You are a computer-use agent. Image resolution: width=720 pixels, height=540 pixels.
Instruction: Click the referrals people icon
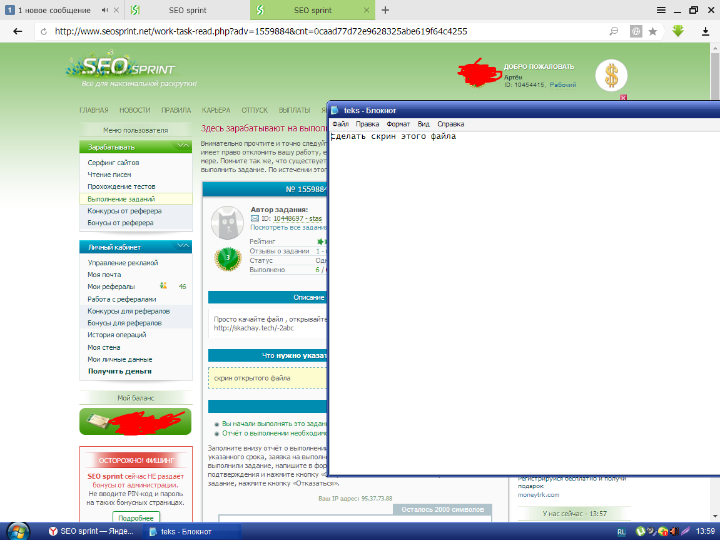[163, 286]
